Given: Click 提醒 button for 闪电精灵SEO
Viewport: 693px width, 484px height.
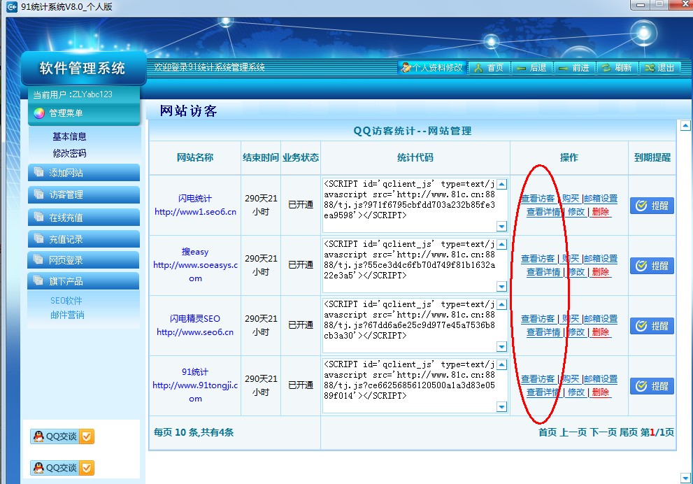Looking at the screenshot, I should point(652,326).
